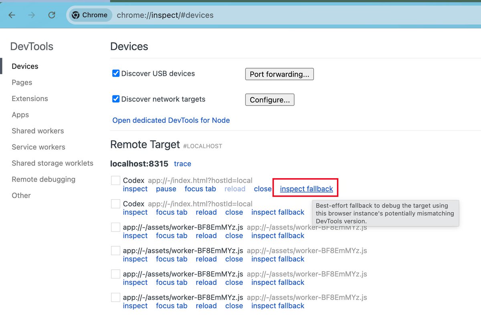Click focus tab in the Codex row with pause
The width and height of the screenshot is (481, 333).
[200, 189]
